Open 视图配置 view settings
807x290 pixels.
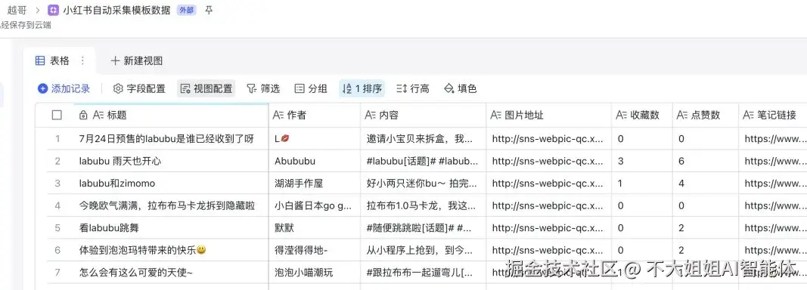[206, 88]
